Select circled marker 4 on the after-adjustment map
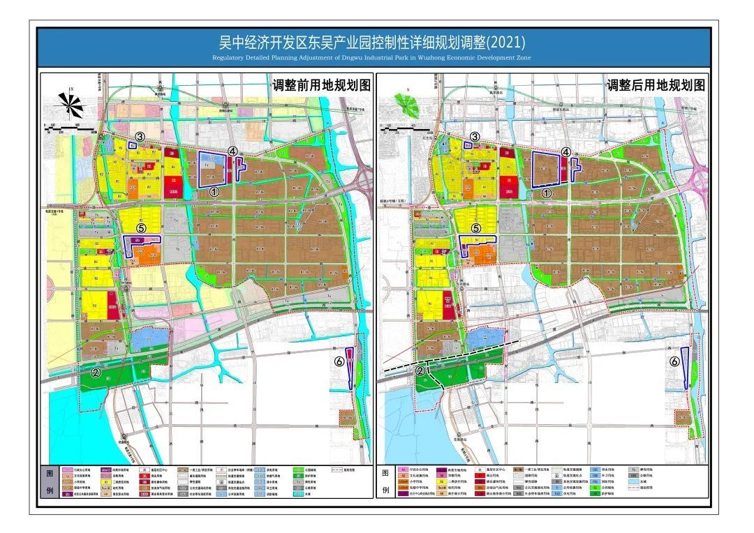Image resolution: width=754 pixels, height=533 pixels. coord(566,151)
